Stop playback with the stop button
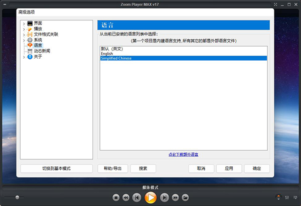301x206 pixels. point(116,197)
